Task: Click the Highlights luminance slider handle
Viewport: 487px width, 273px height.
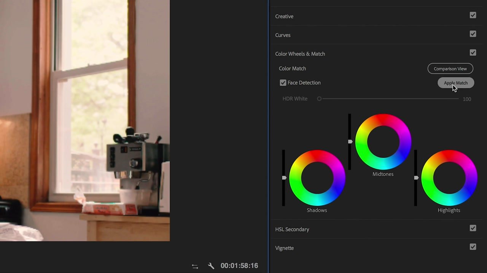Action: coord(416,177)
